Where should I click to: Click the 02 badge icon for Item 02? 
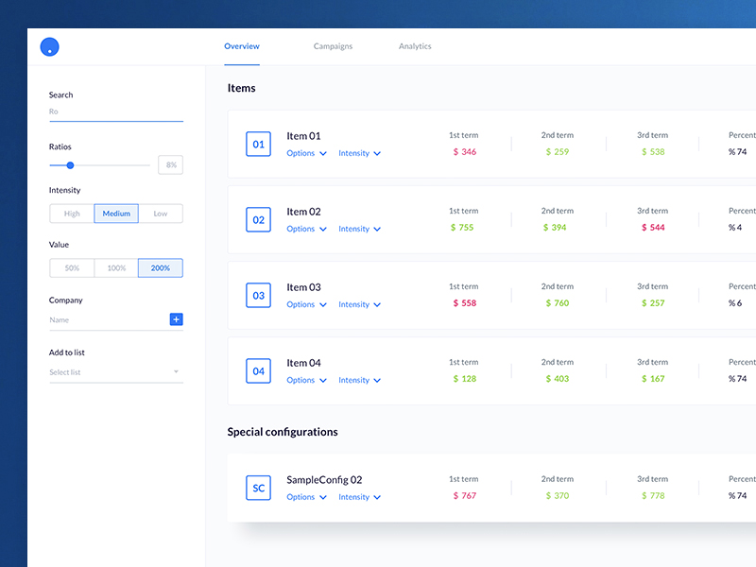point(258,220)
